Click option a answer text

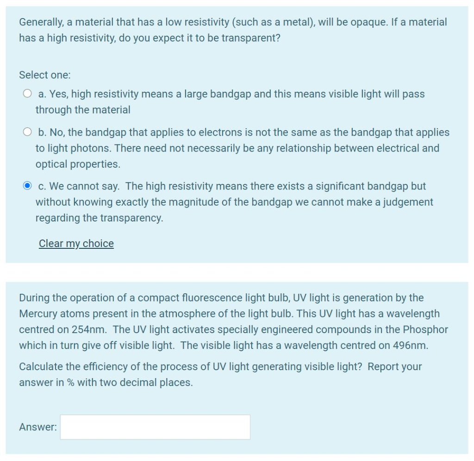tap(230, 94)
